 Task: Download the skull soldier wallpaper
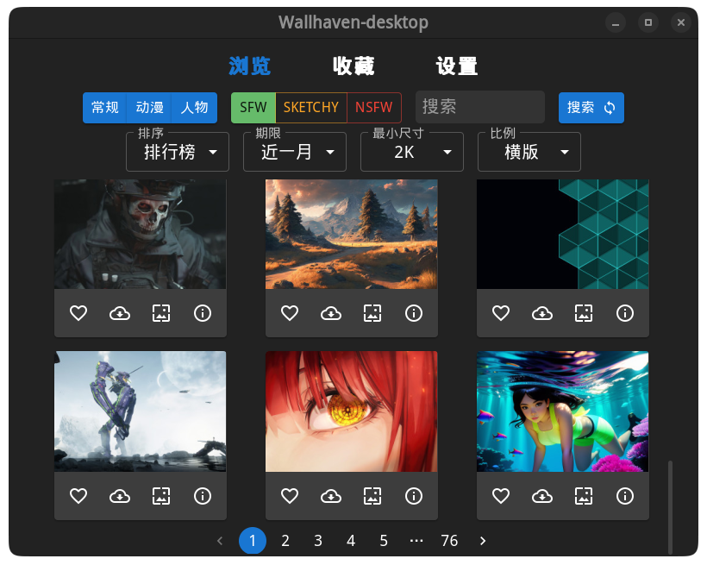click(120, 313)
